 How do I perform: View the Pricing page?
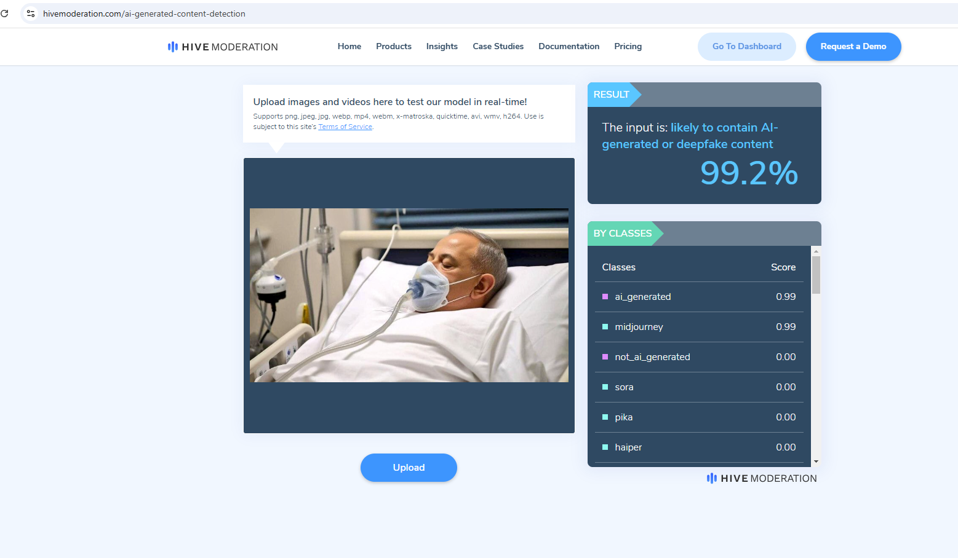coord(628,46)
